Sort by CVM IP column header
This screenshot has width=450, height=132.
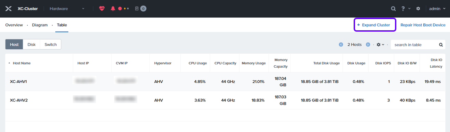[122, 63]
